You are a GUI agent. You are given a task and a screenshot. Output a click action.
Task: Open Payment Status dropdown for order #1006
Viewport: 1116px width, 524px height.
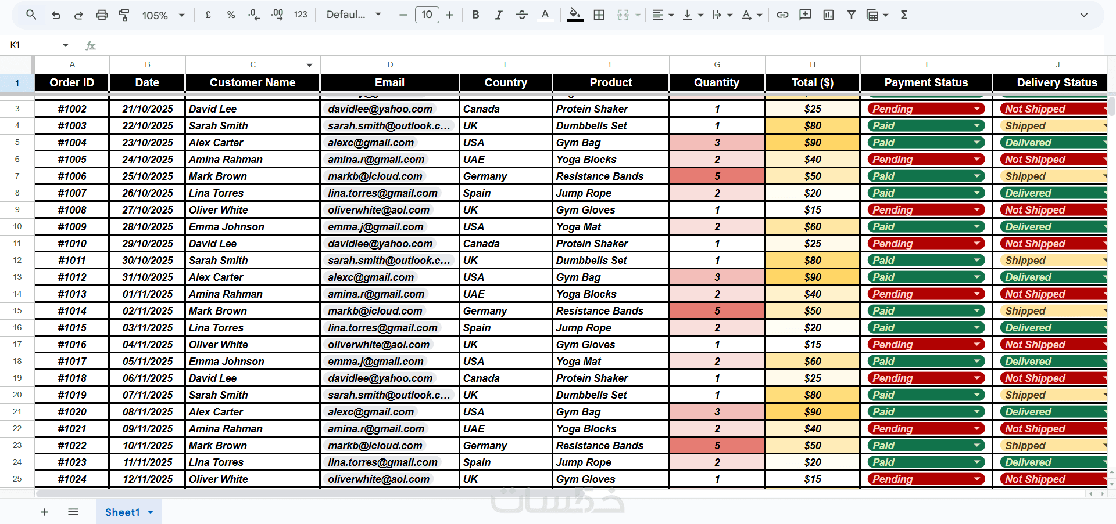click(x=978, y=176)
